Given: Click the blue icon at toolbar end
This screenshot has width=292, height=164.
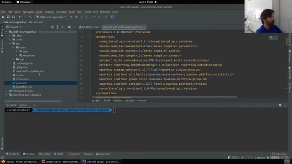Looking at the screenshot, I should pyautogui.click(x=112, y=17).
